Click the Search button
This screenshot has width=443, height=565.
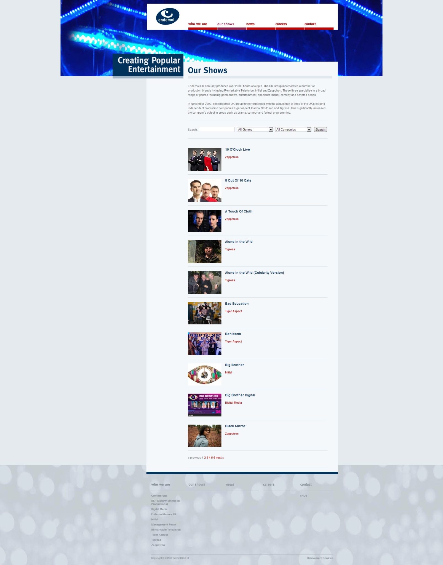pos(320,129)
